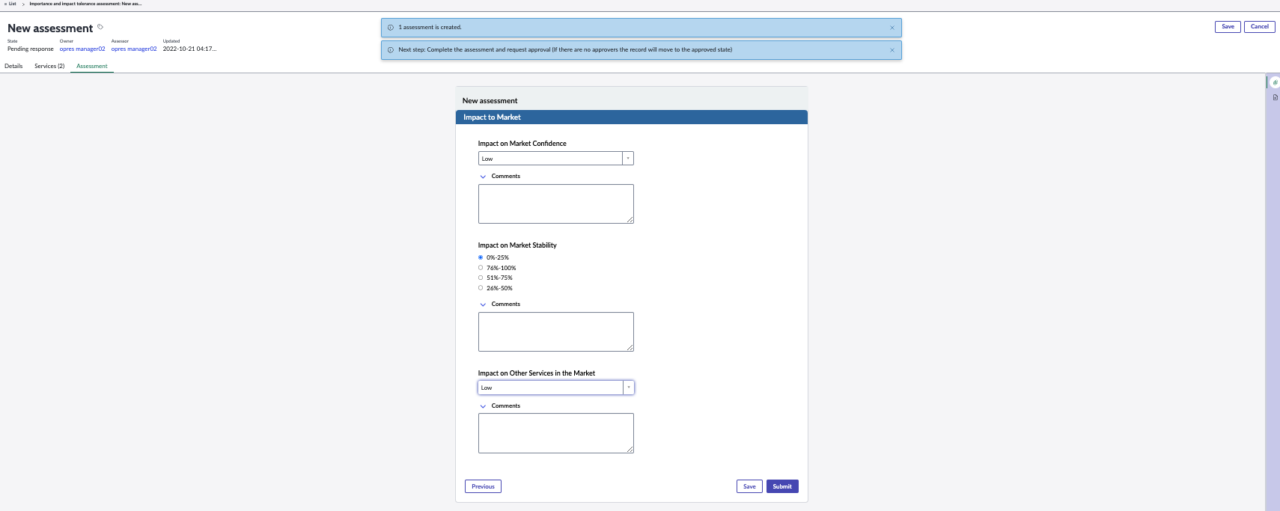
Task: Collapse Comments under Market Stability
Action: pyautogui.click(x=483, y=305)
